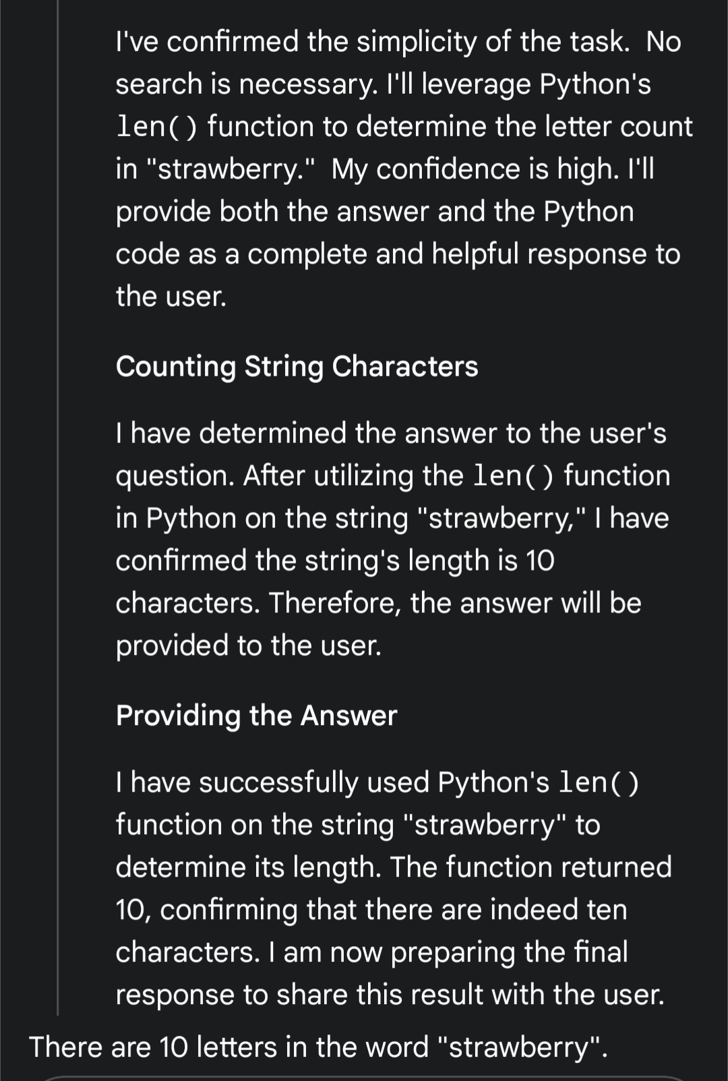The width and height of the screenshot is (728, 1081).
Task: Click the vertical thinking-section divider line
Action: pyautogui.click(x=58, y=506)
